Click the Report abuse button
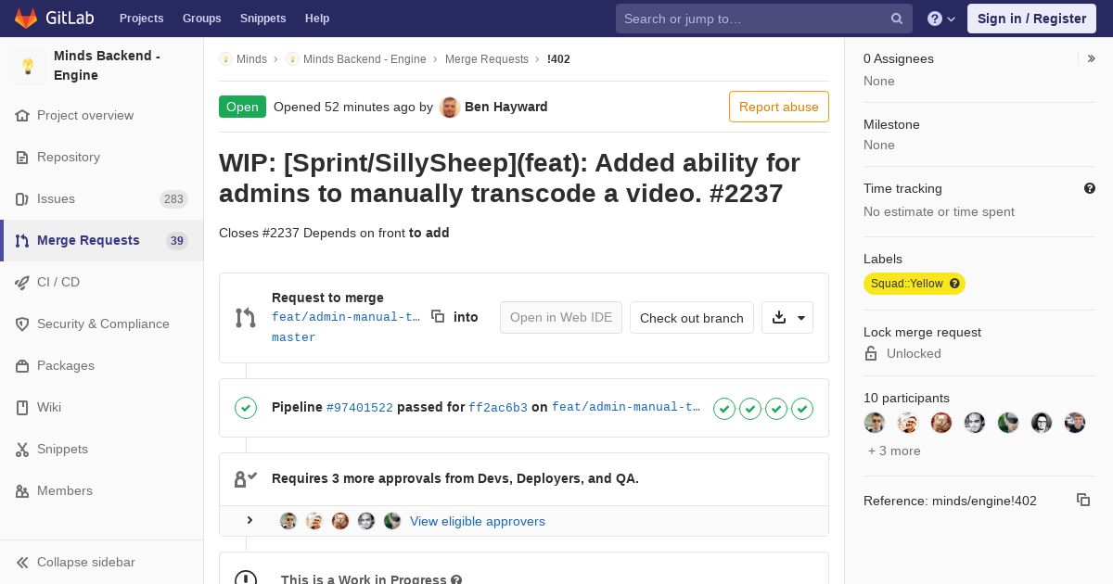Screen dimensions: 1113x584 pos(779,107)
